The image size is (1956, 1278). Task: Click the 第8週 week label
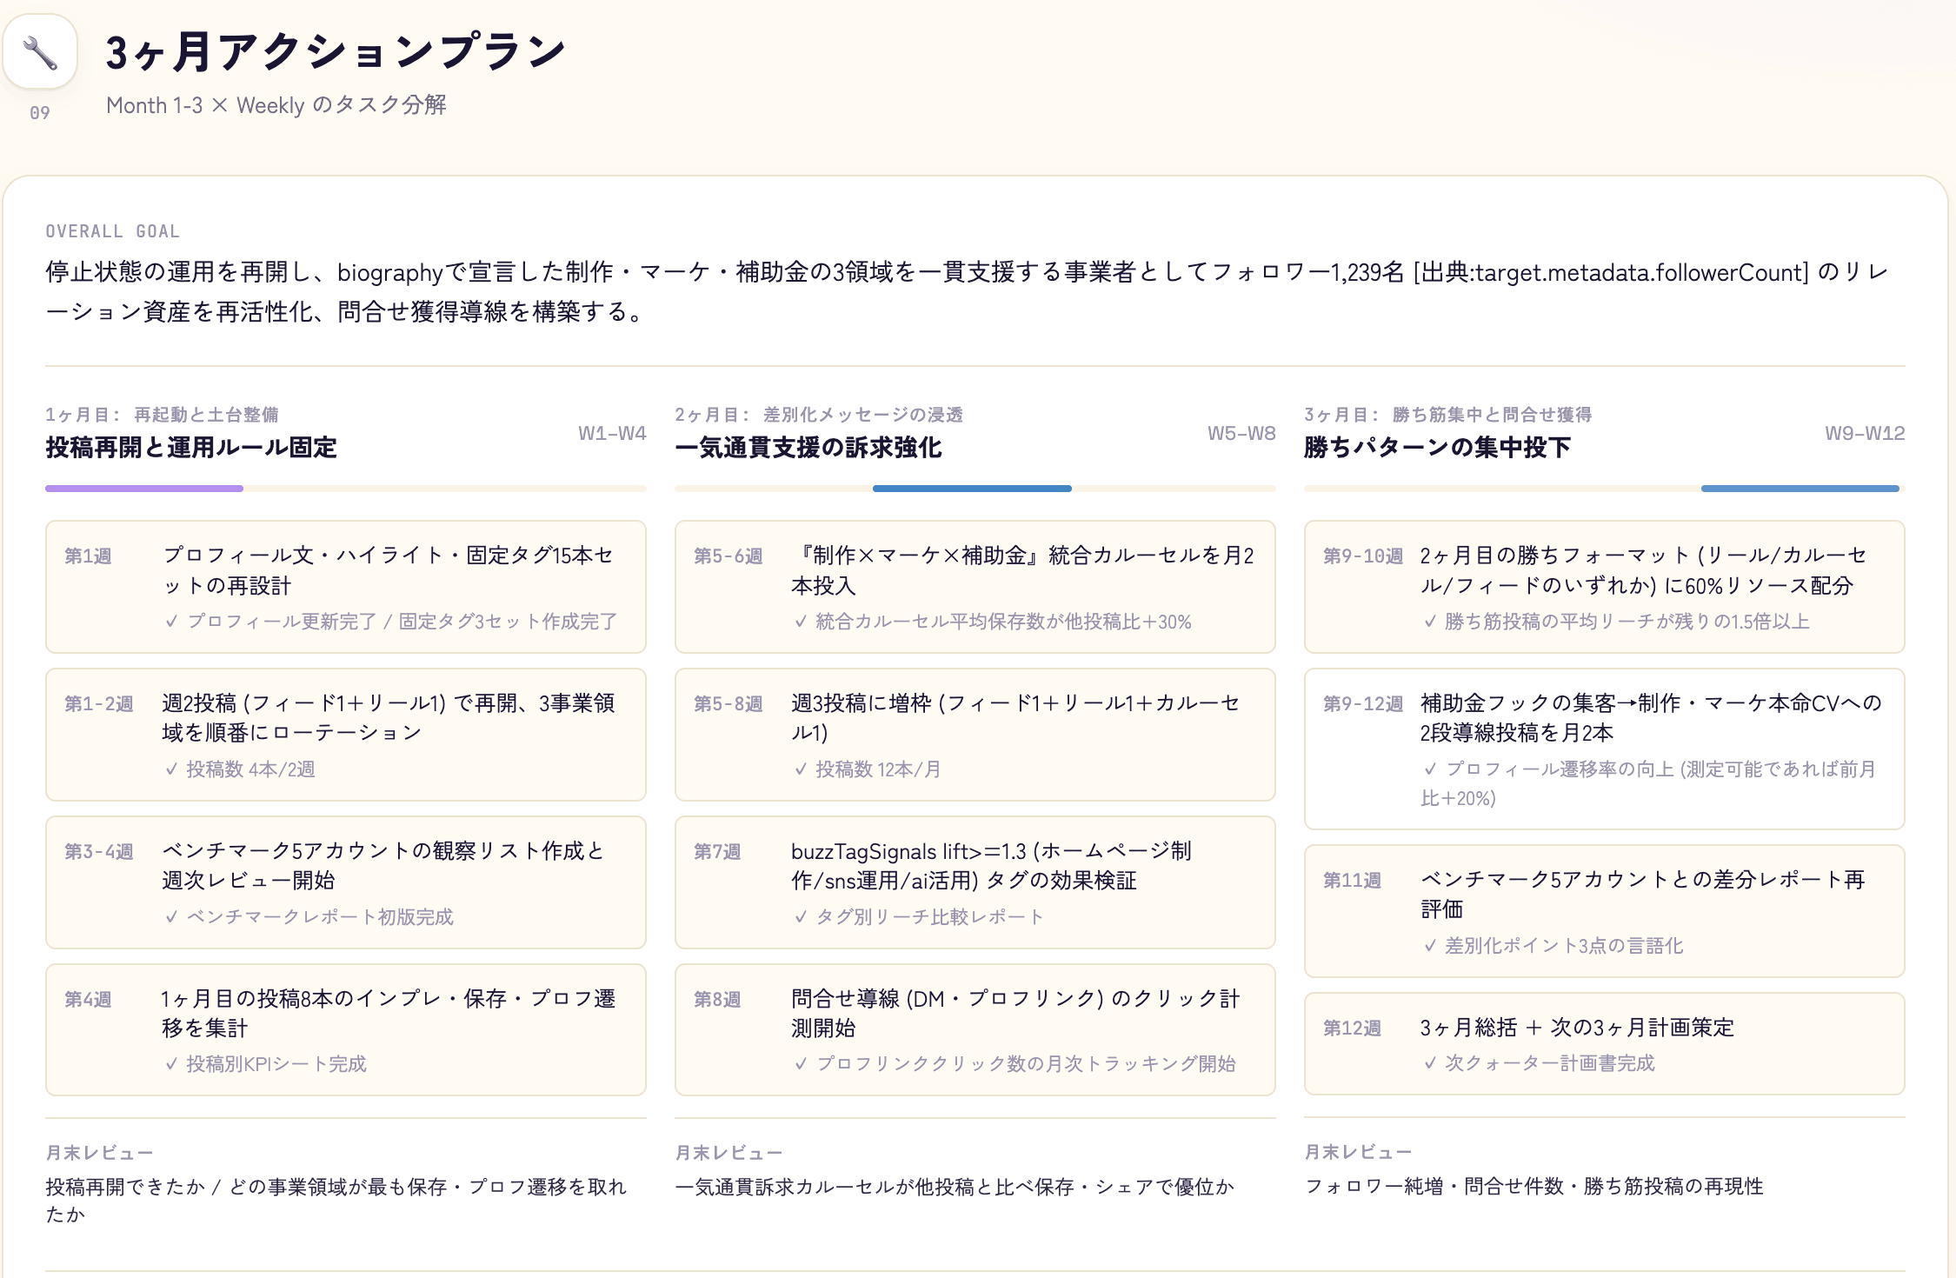coord(717,1000)
